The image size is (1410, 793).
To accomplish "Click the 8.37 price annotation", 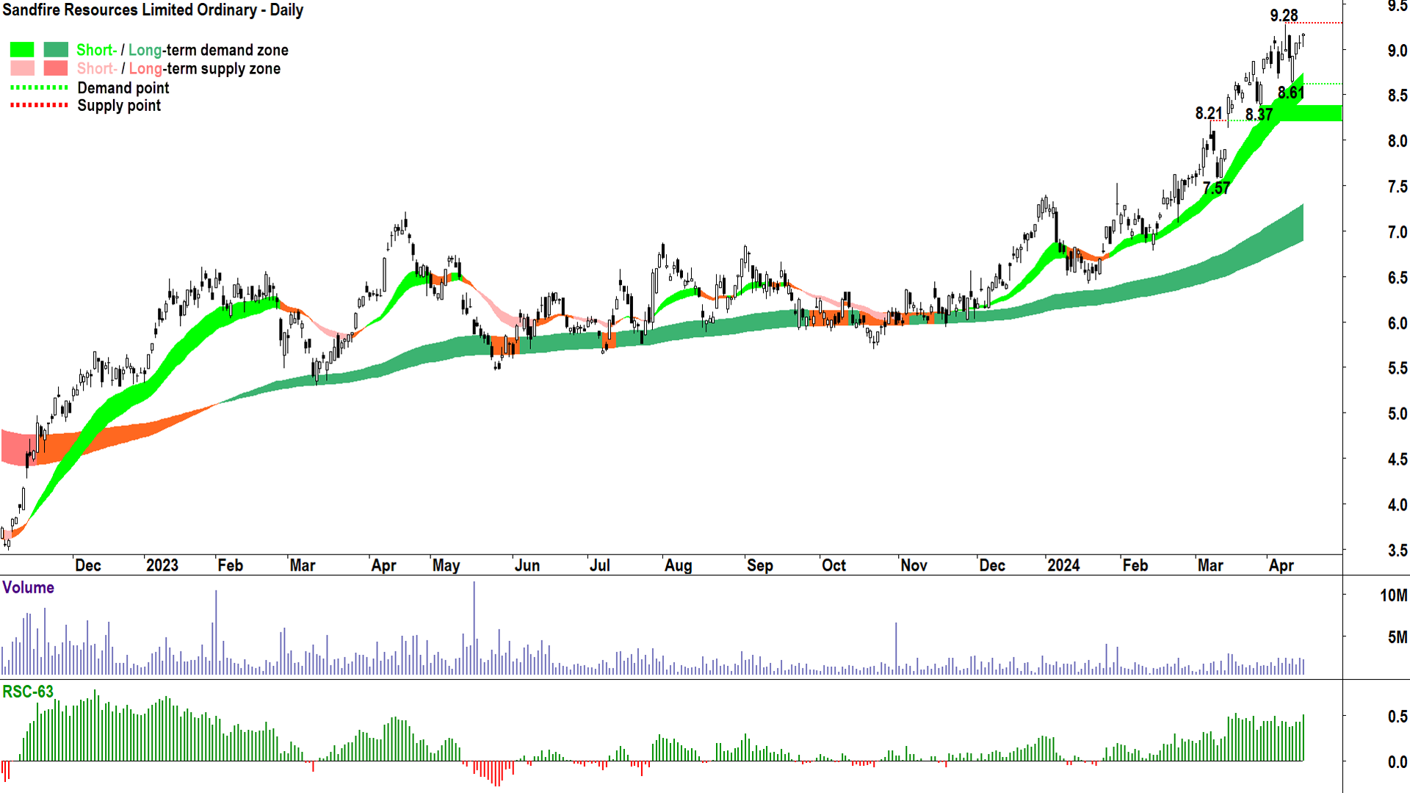I will point(1259,115).
